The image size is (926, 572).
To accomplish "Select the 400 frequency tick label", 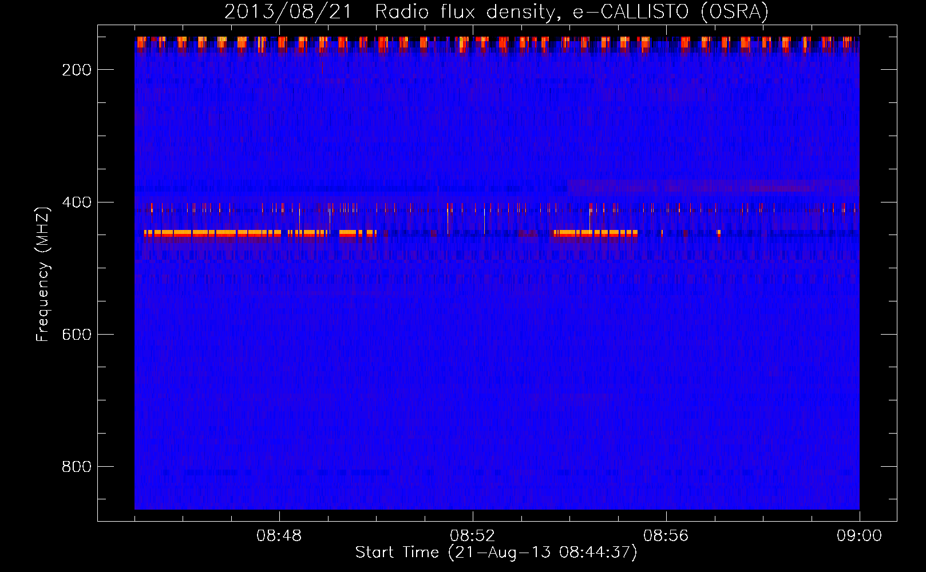I will click(77, 202).
